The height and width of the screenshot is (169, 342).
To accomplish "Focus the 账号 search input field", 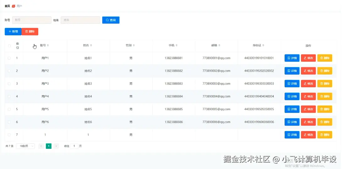I will coord(32,20).
